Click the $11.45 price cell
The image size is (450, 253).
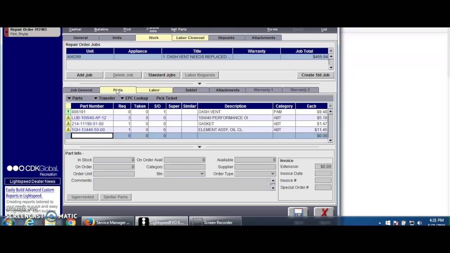pos(311,130)
